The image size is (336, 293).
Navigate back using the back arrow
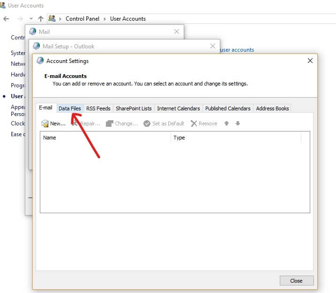point(6,19)
